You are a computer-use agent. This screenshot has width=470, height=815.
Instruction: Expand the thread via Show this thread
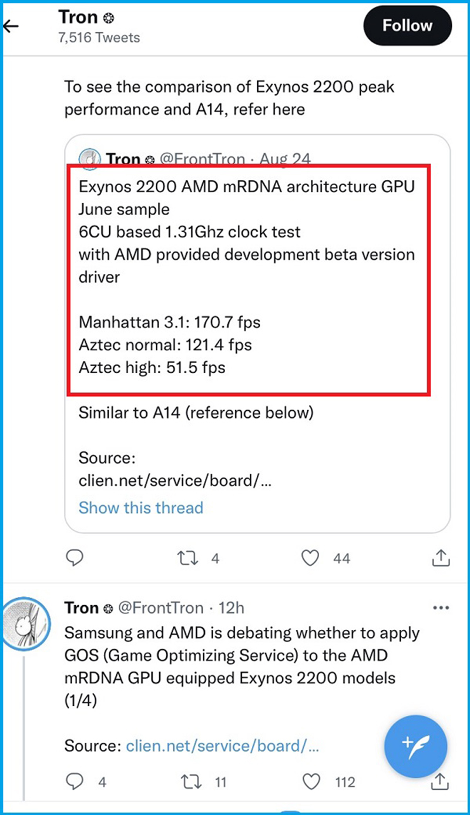[x=140, y=508]
